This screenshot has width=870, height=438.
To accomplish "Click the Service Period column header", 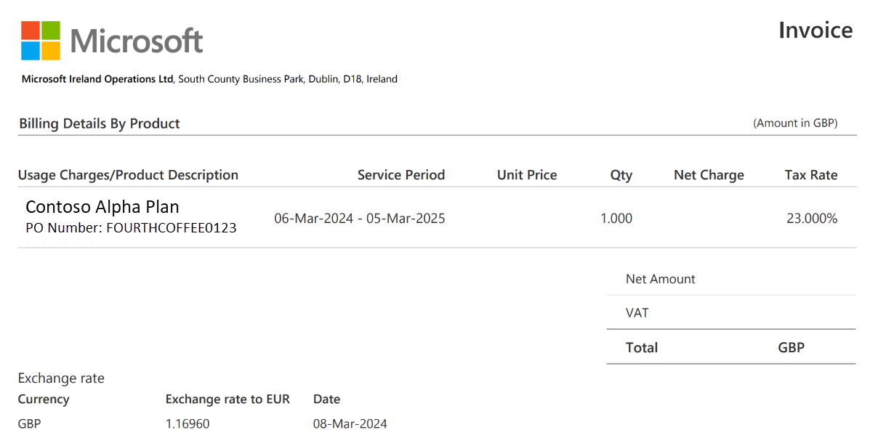I will pyautogui.click(x=401, y=175).
